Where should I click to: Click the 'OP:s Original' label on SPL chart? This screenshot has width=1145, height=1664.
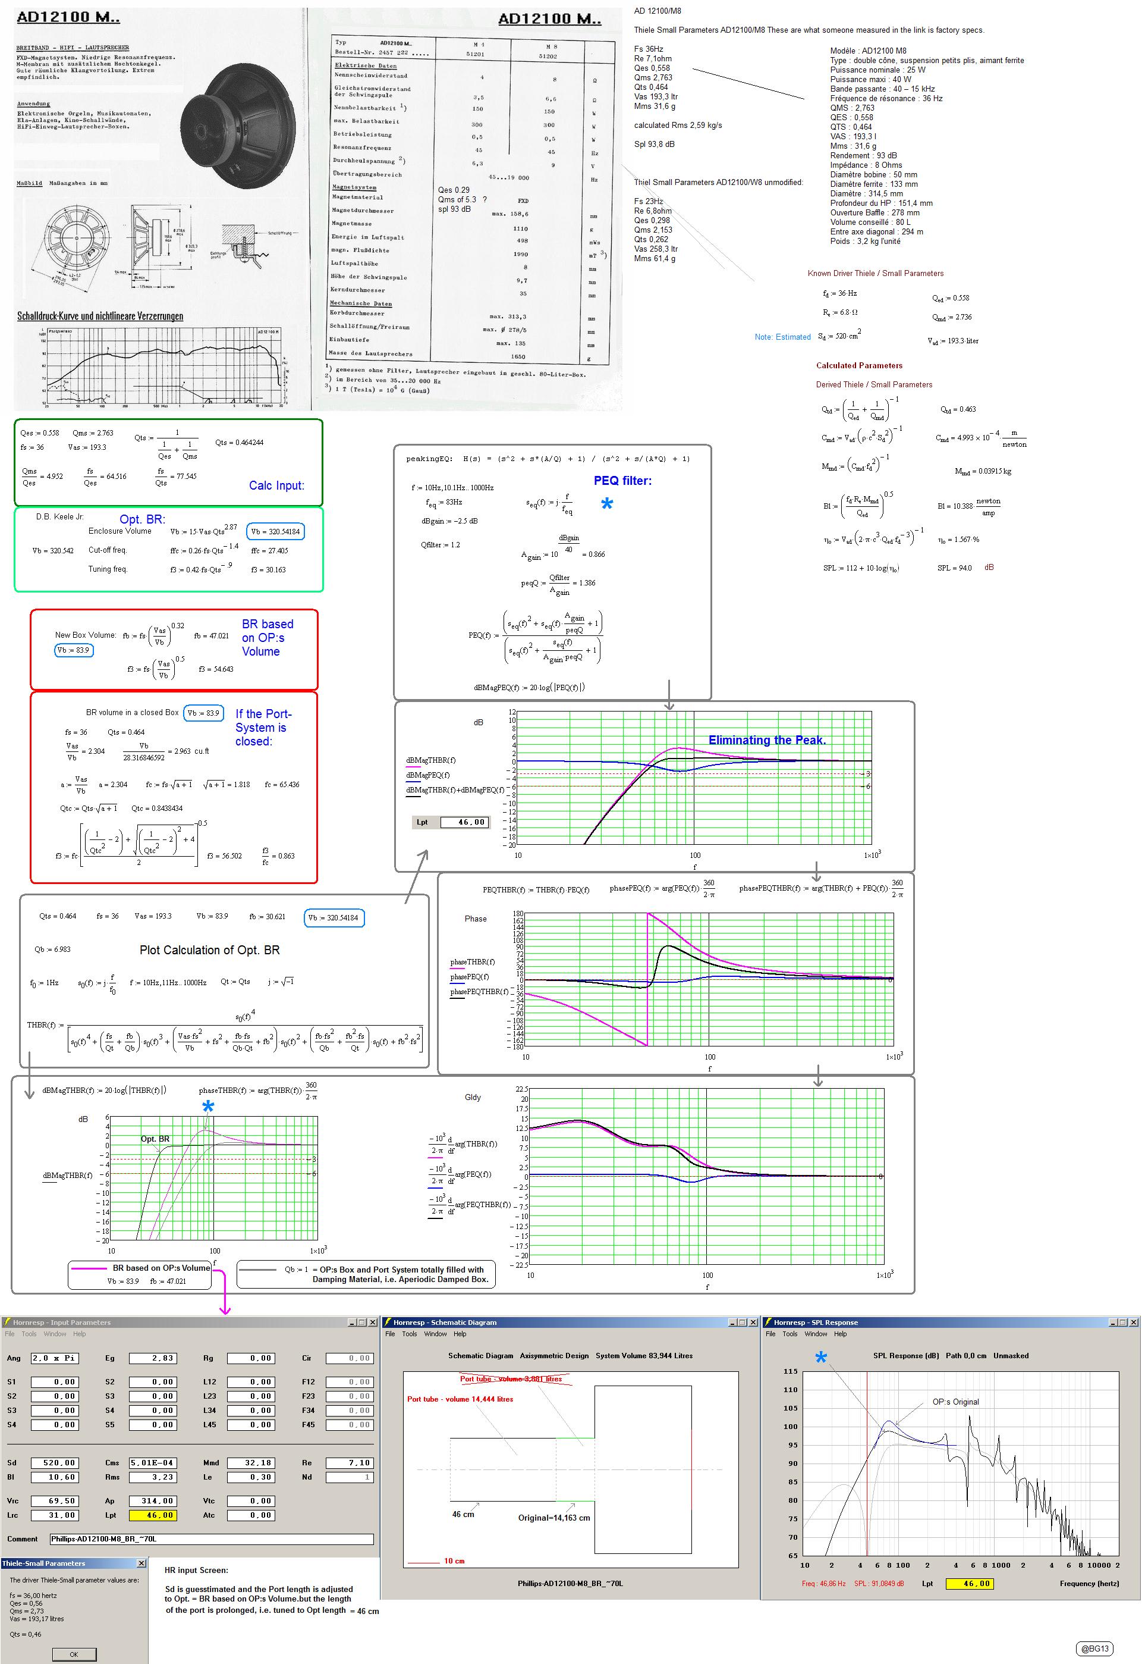955,1401
